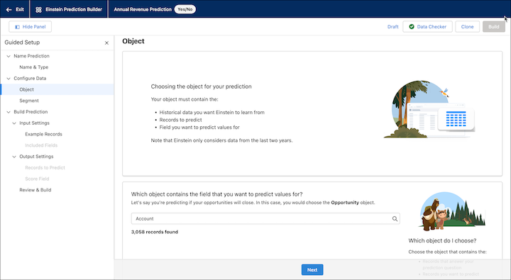The width and height of the screenshot is (511, 280).
Task: Click the Exit button label
Action: coord(20,9)
